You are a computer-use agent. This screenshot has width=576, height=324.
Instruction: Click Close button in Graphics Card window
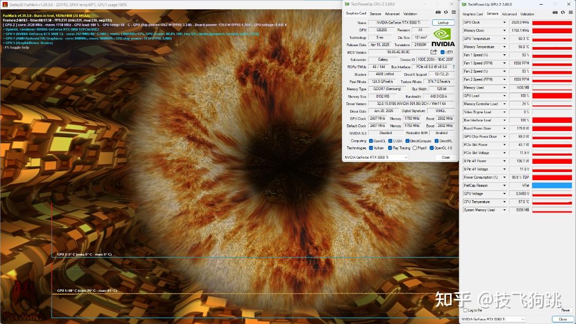click(445, 157)
